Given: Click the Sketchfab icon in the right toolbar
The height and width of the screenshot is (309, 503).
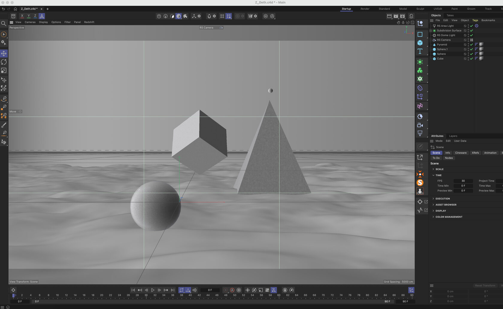Looking at the screenshot, I should click(421, 183).
